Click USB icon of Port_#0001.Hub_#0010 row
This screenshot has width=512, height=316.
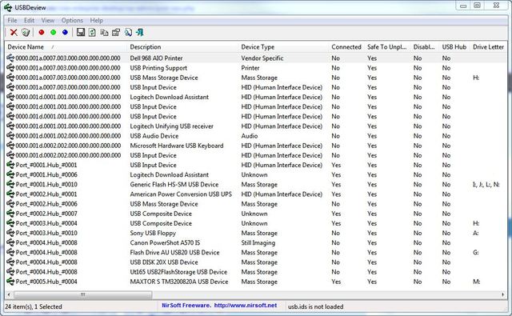(x=10, y=185)
